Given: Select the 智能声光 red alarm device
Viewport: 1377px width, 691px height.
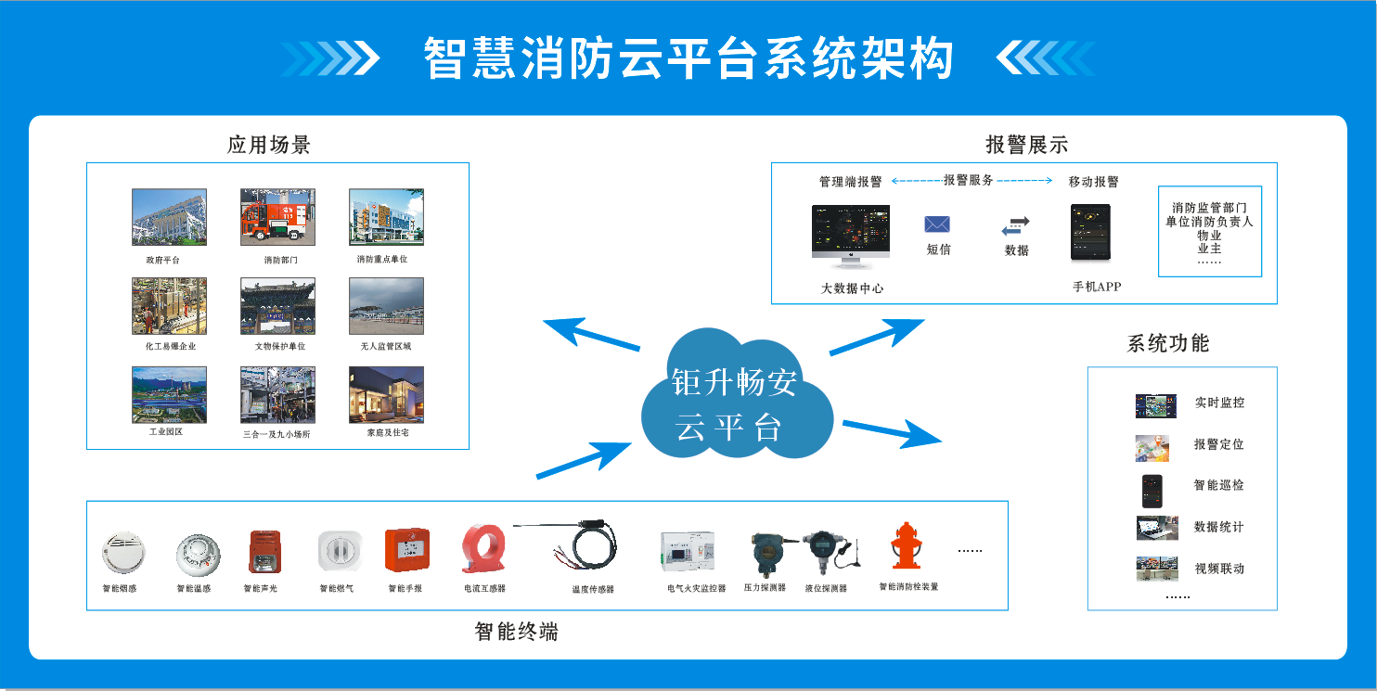Looking at the screenshot, I should coord(264,551).
